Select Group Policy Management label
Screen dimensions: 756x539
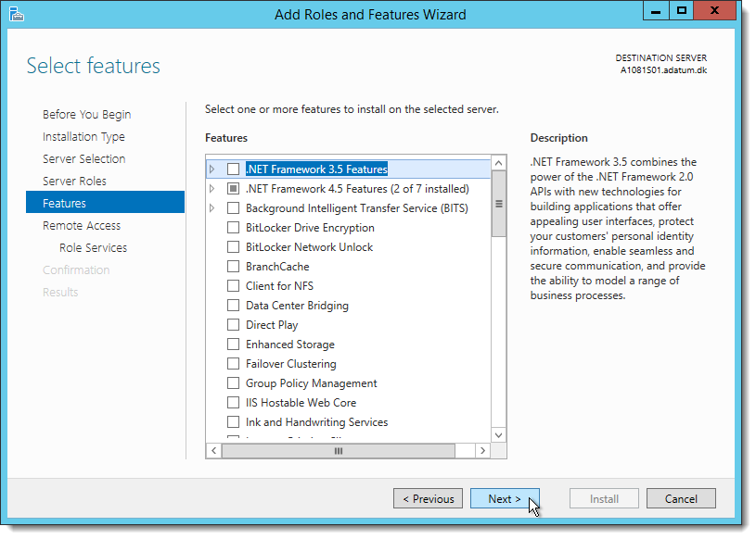[x=311, y=383]
